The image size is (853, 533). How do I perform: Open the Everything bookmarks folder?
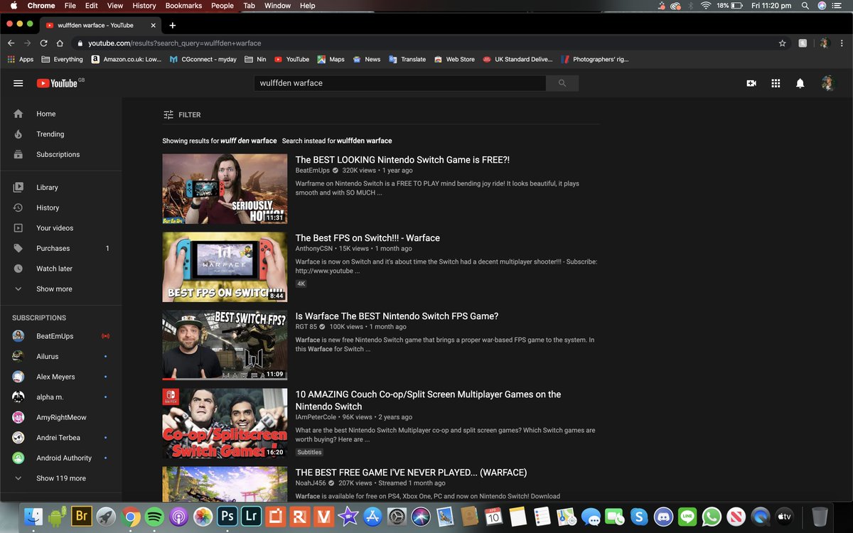coord(62,59)
